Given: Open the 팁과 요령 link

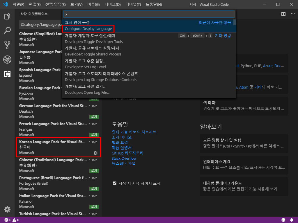Looking at the screenshot, I should click(120, 143).
